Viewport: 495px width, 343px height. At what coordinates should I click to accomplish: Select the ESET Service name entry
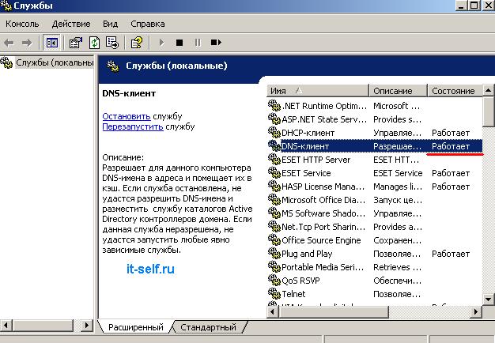click(x=306, y=173)
